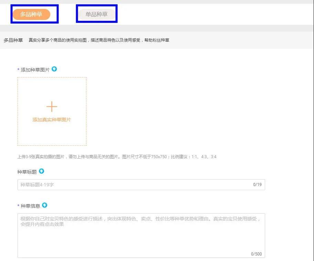Screen dimensions: 314x261
Task: Focus the 种草标题4-19字 title input
Action: [x=141, y=185]
